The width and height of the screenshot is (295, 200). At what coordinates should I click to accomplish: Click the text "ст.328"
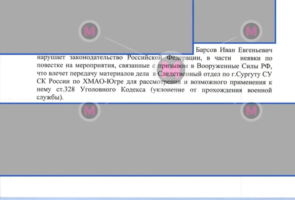pyautogui.click(x=65, y=89)
